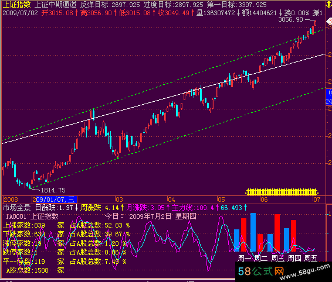
Task: Click the 周涨跌:4.14 value
Action: point(100,208)
